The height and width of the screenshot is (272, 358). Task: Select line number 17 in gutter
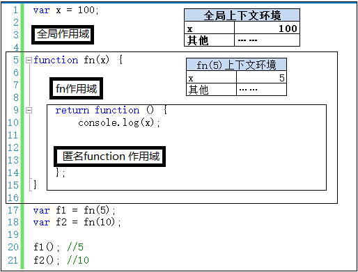(13, 210)
